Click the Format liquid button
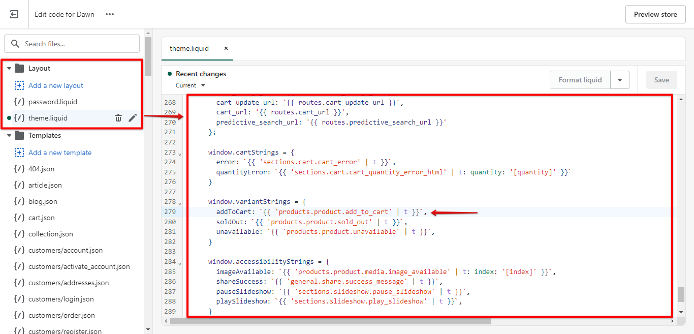 (580, 80)
